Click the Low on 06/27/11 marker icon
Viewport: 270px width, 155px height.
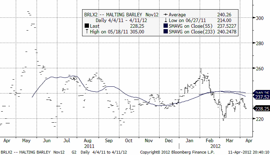[165, 20]
